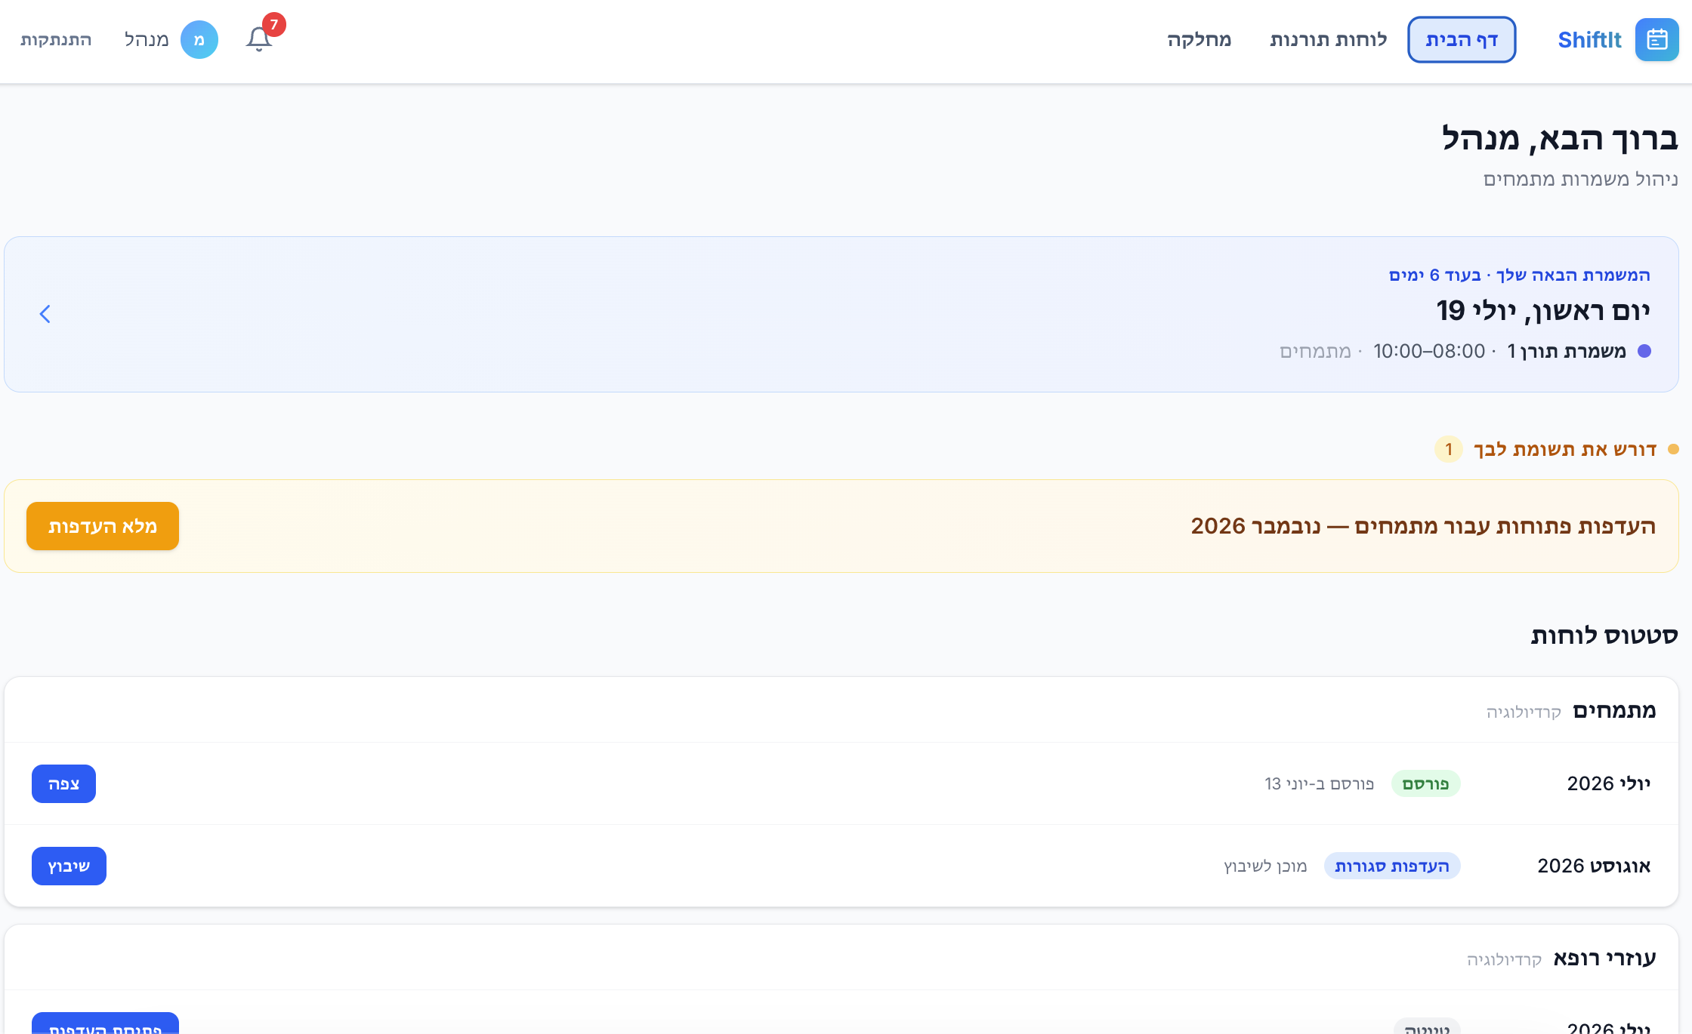Click the העדפות סגורות status badge

(x=1392, y=866)
